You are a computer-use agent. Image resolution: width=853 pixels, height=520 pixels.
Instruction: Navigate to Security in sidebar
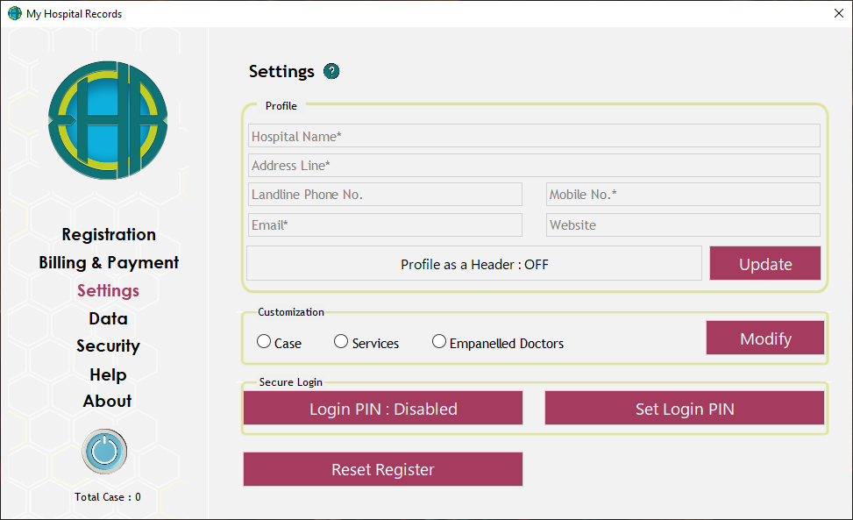coord(108,346)
